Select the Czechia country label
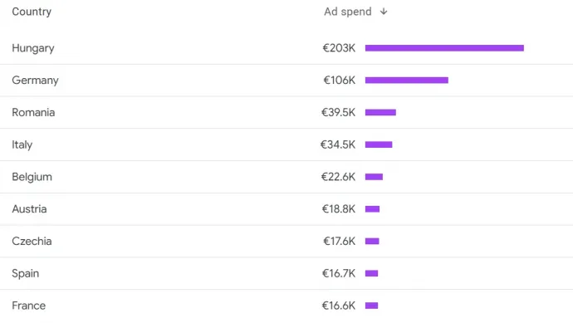Screen dimensions: 573x323 [x=32, y=241]
